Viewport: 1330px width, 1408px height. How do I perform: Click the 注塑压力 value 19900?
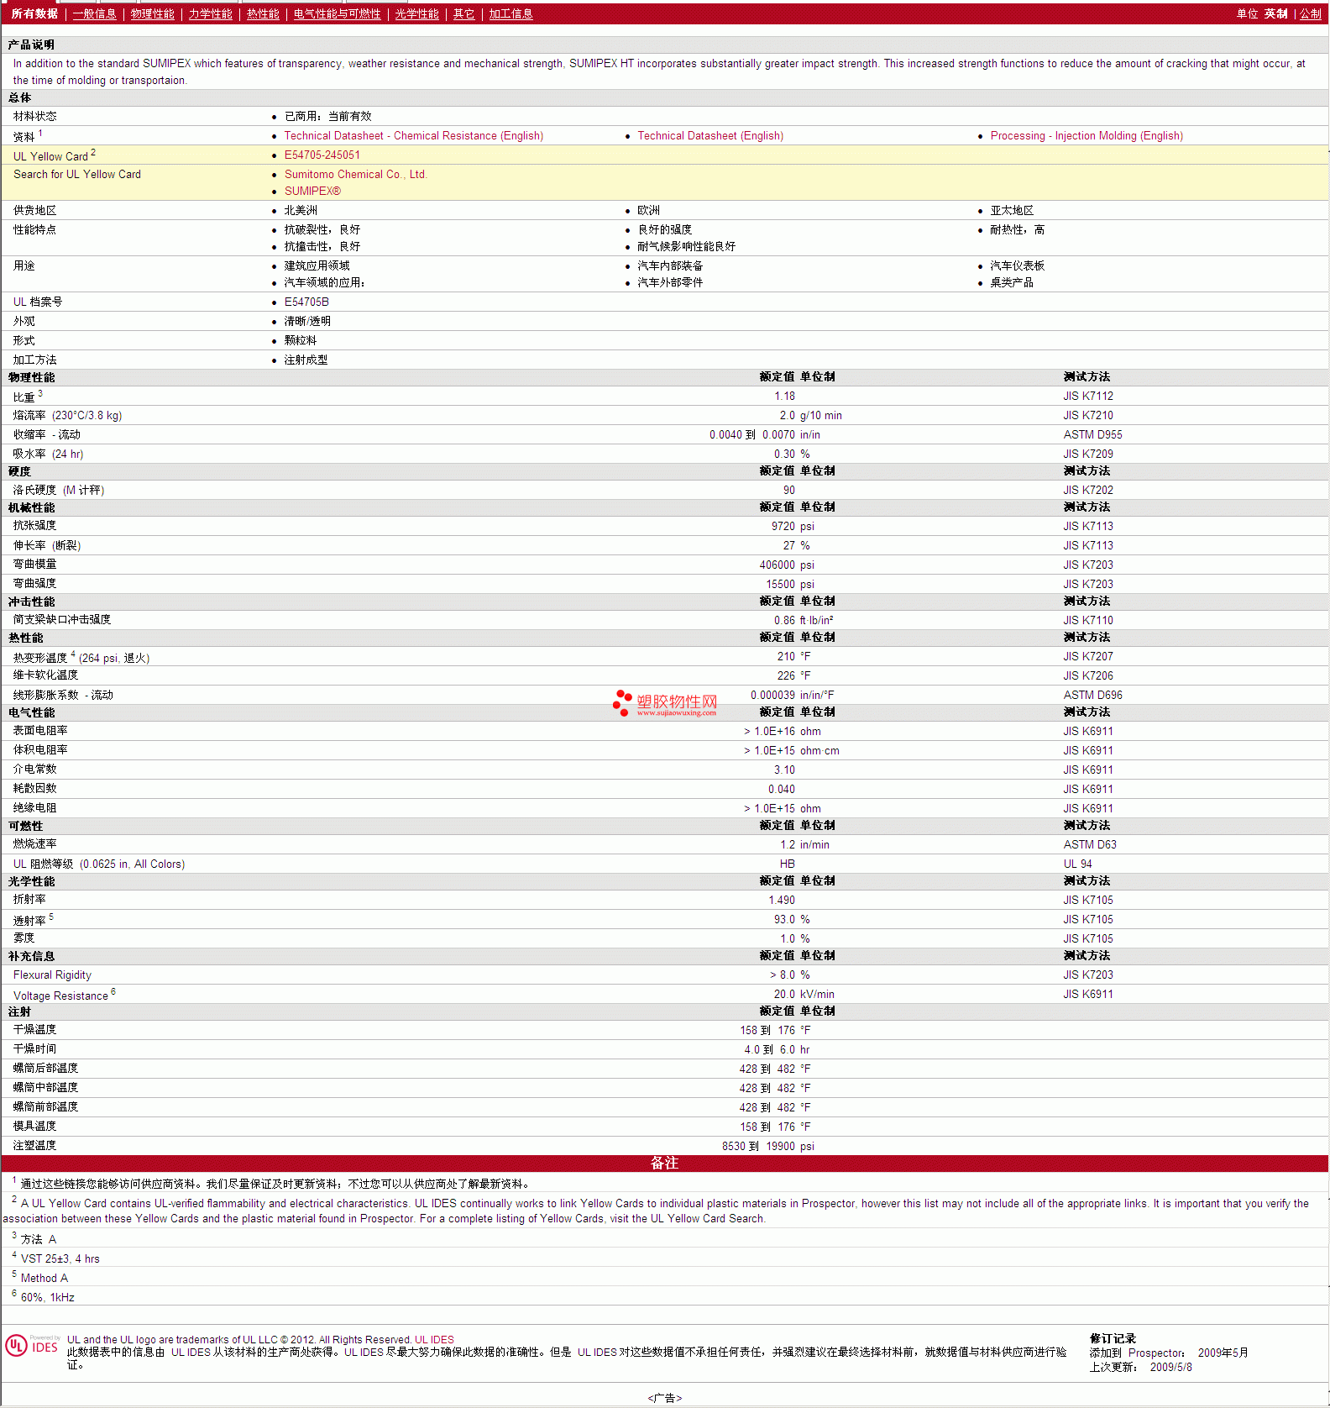click(780, 1147)
